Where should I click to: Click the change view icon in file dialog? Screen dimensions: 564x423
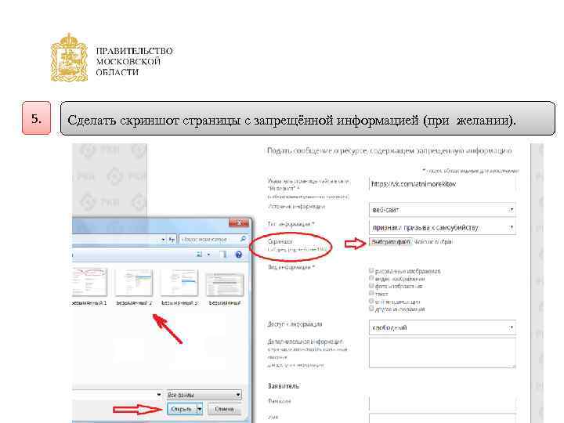point(200,255)
